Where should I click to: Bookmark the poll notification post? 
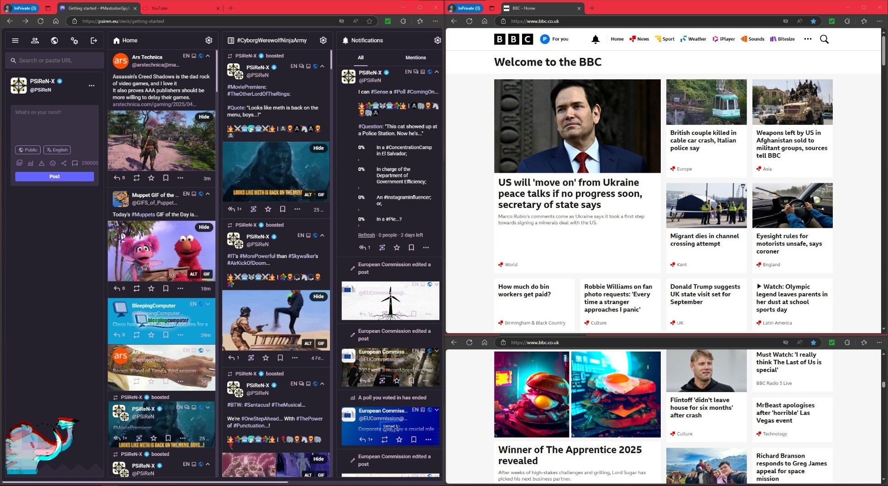411,247
